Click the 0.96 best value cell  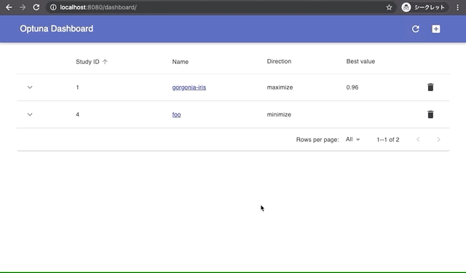tap(352, 87)
